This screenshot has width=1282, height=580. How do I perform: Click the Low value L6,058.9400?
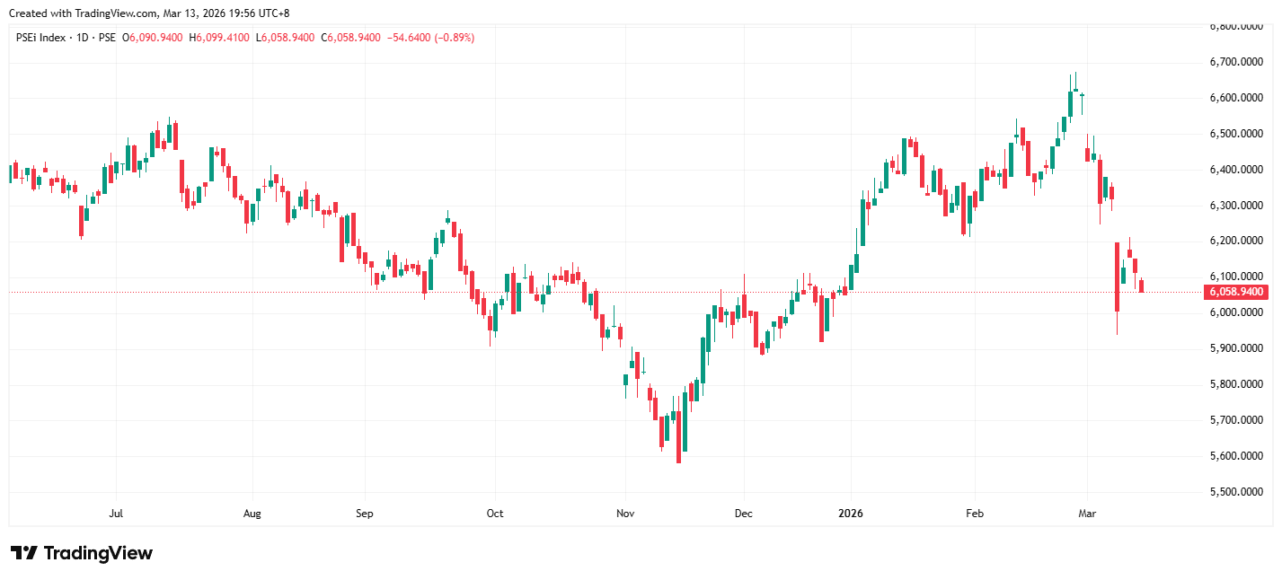(x=285, y=38)
